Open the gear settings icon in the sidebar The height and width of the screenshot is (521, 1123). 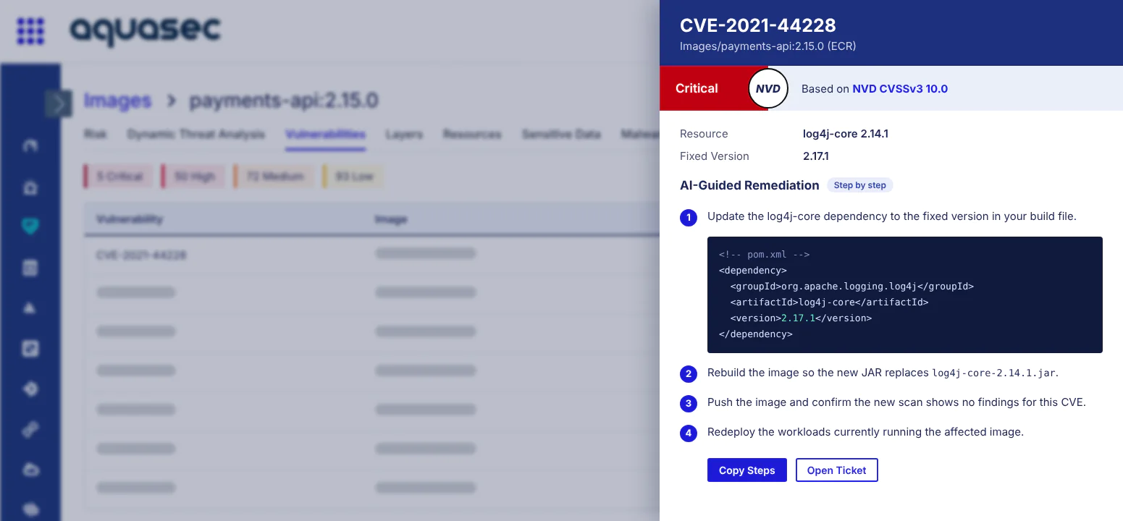pos(30,389)
